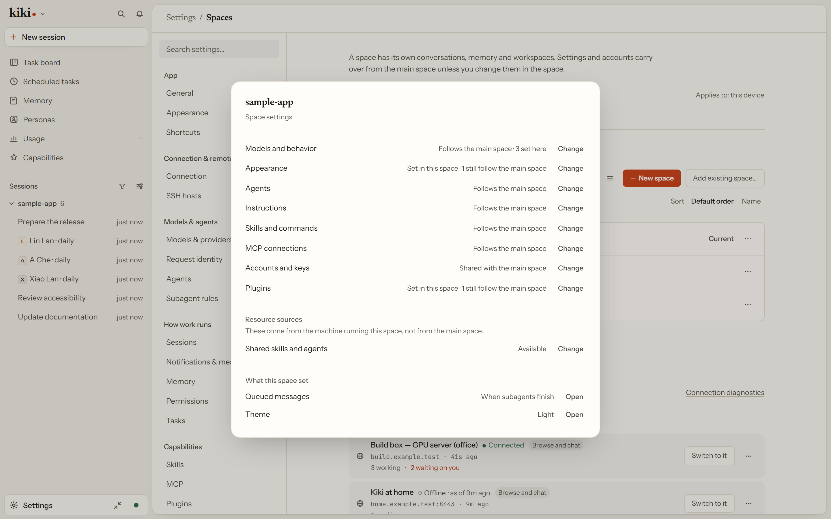Filter sessions with the funnel icon

coord(122,186)
